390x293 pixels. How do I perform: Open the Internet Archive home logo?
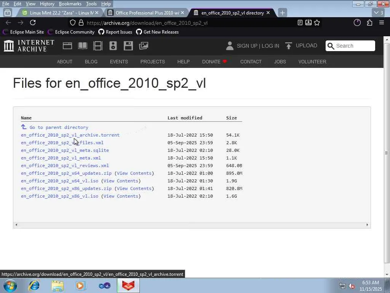[x=29, y=46]
